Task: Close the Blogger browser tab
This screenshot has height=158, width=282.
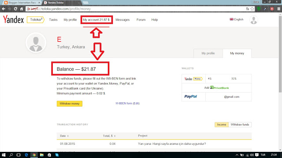Action: (39, 3)
